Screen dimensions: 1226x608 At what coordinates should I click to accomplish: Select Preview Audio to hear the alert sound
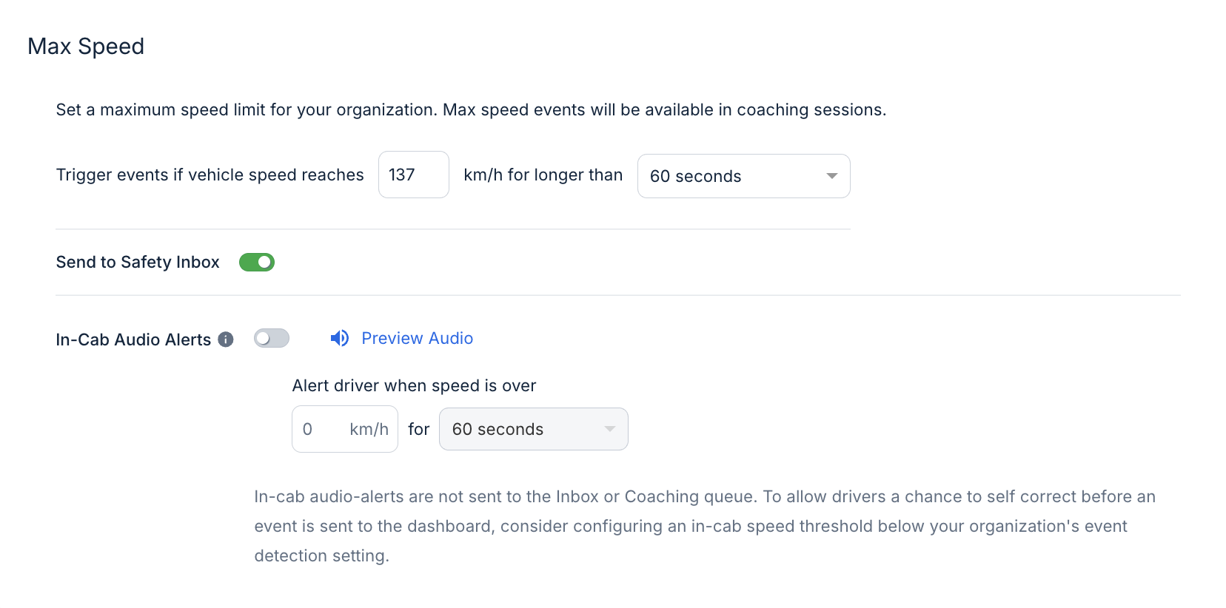417,338
